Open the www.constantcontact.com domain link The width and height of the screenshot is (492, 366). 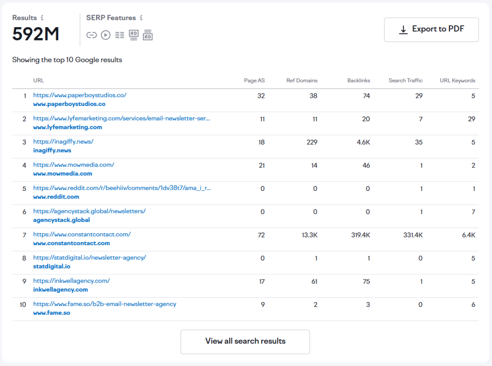(72, 243)
